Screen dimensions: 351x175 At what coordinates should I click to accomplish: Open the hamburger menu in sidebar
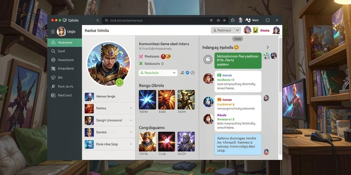click(53, 32)
